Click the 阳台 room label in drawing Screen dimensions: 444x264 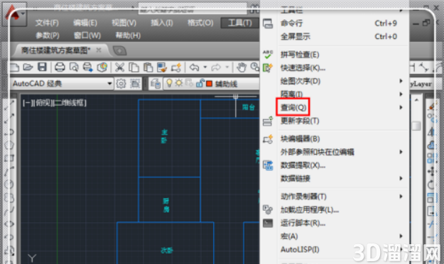tap(249, 107)
